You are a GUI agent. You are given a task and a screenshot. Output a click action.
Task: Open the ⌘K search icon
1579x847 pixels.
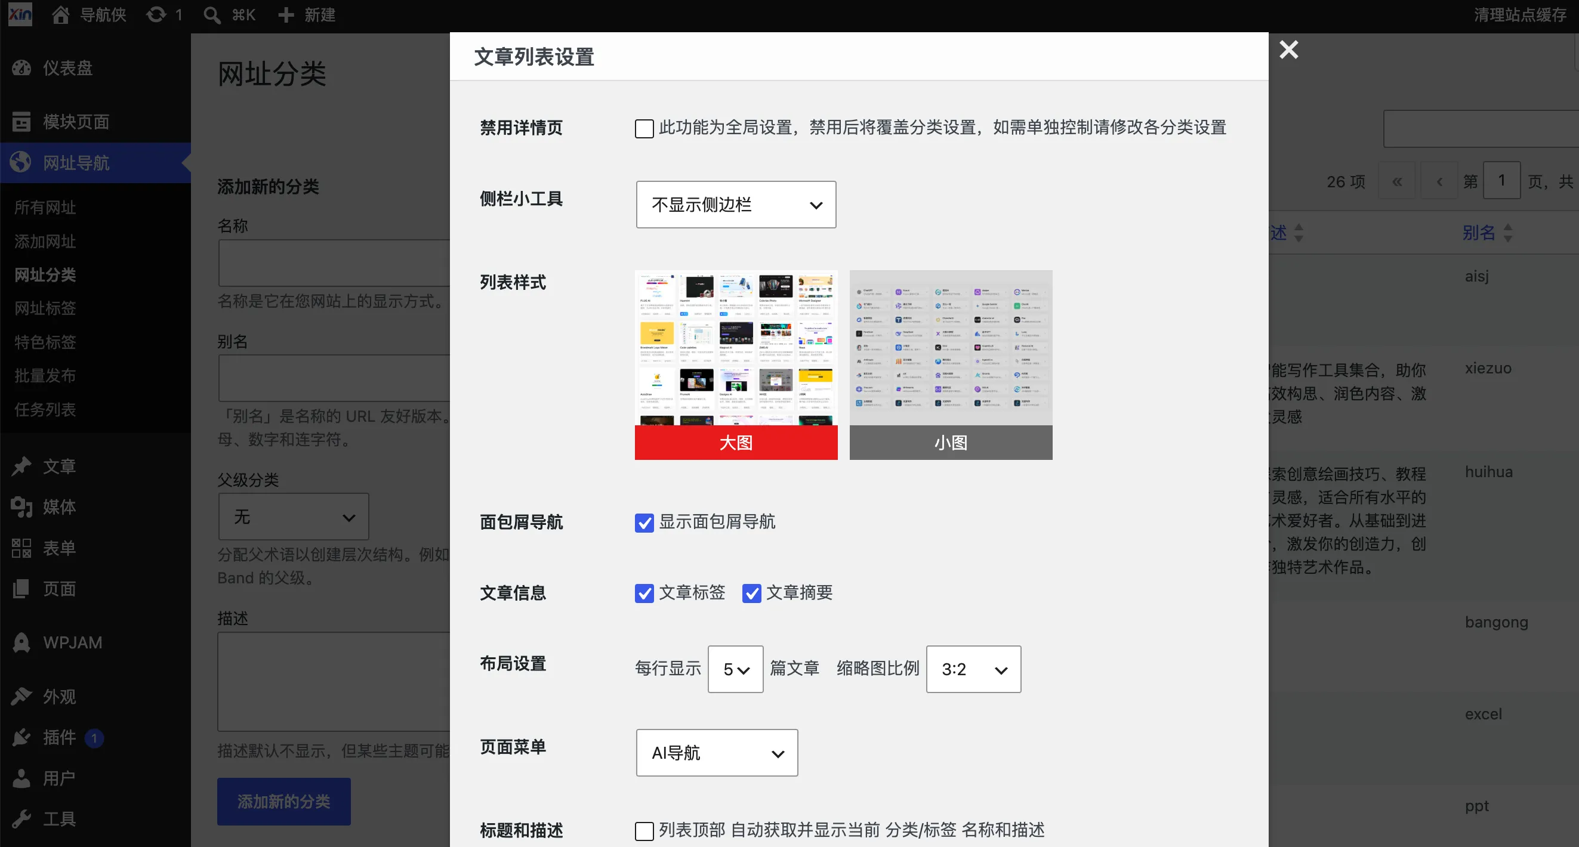coord(212,15)
